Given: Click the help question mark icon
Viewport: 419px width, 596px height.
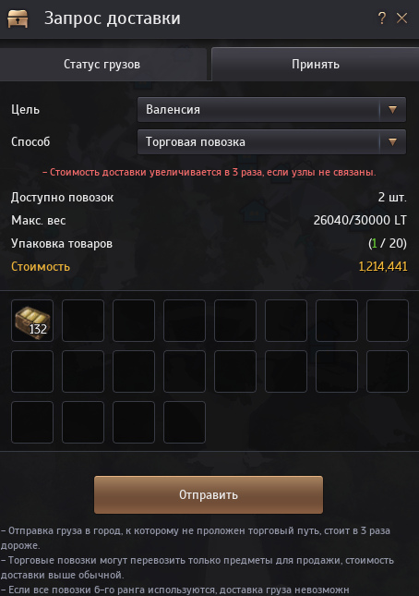Looking at the screenshot, I should [382, 18].
